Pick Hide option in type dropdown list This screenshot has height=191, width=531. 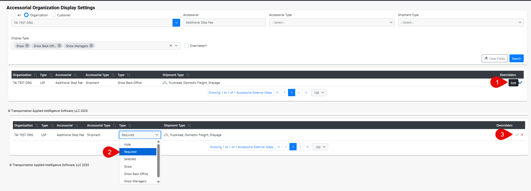point(127,144)
